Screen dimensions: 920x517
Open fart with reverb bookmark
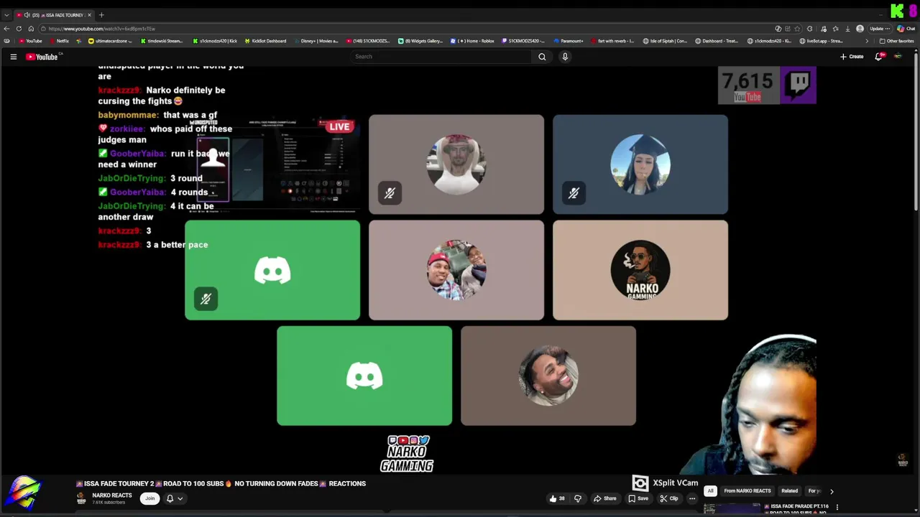[612, 41]
